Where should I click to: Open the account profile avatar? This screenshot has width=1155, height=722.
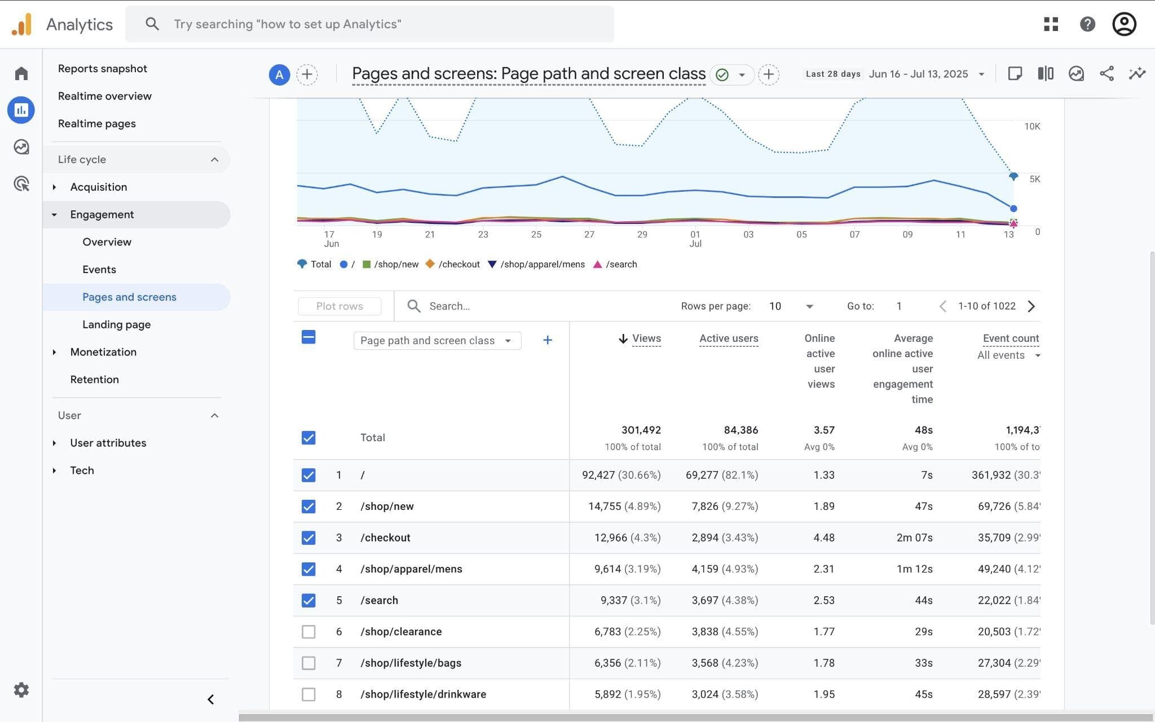pyautogui.click(x=1124, y=24)
